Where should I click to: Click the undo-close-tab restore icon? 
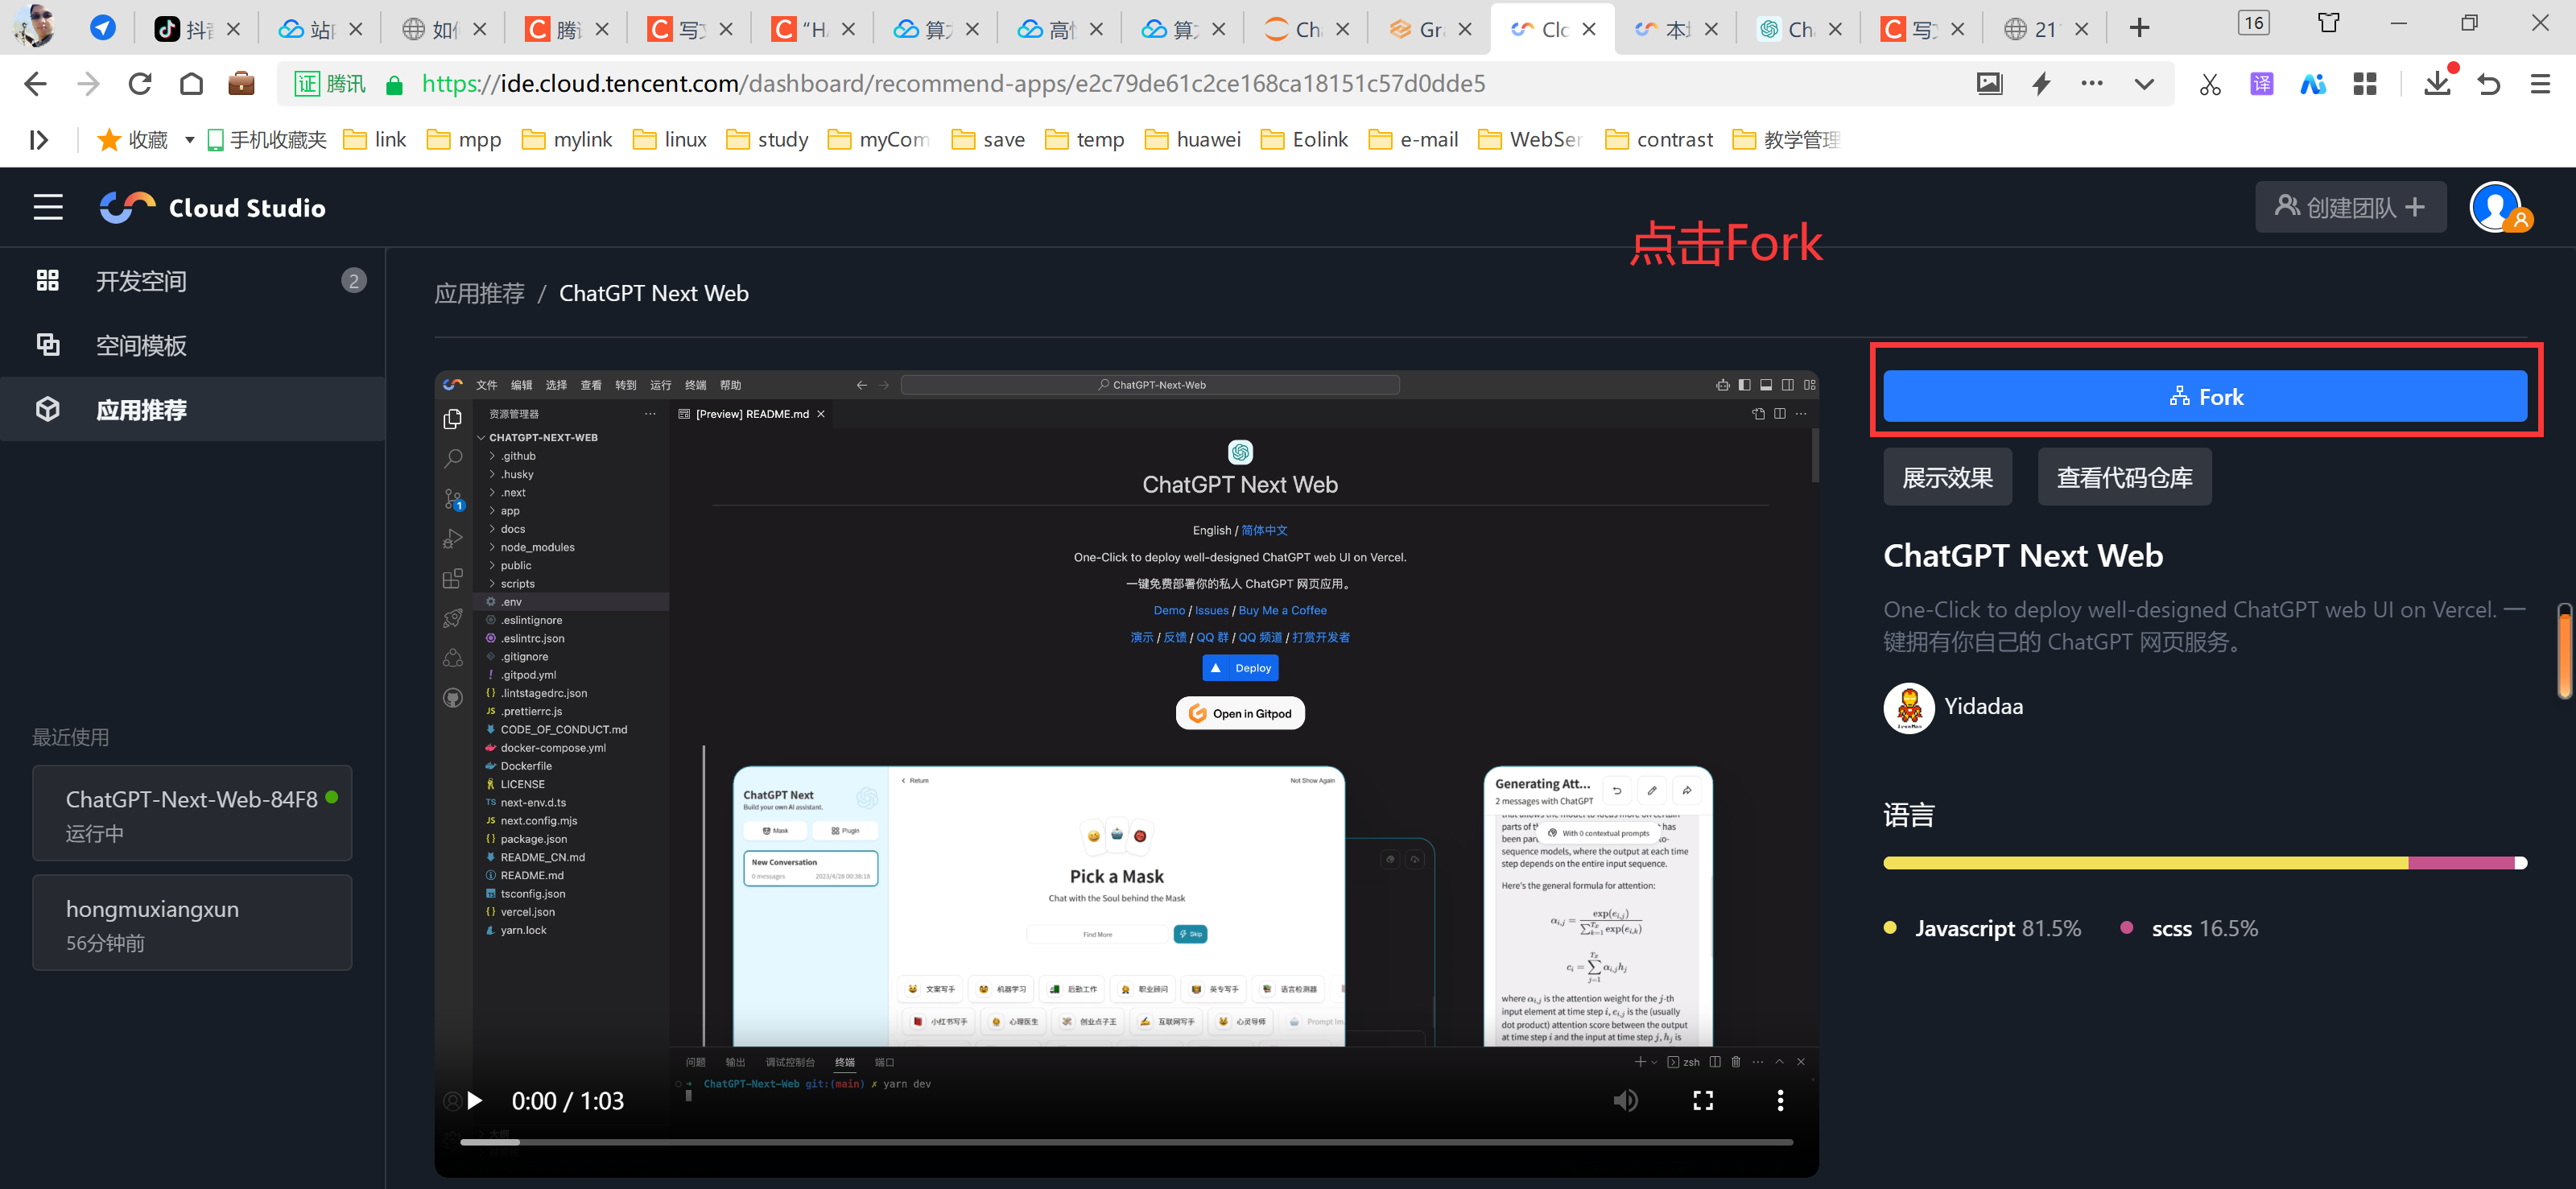[2489, 84]
